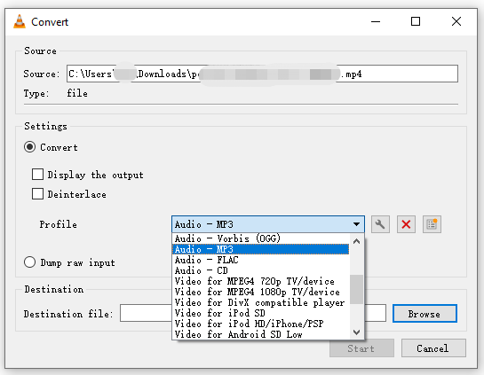Create a new profile icon button
The image size is (484, 375).
pos(432,224)
